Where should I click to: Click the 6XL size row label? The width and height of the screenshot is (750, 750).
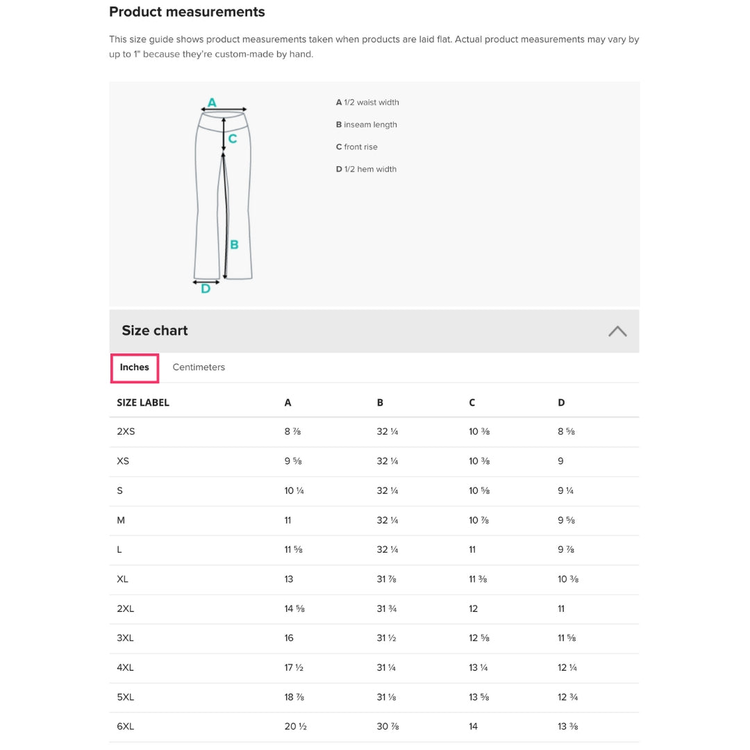pos(125,726)
